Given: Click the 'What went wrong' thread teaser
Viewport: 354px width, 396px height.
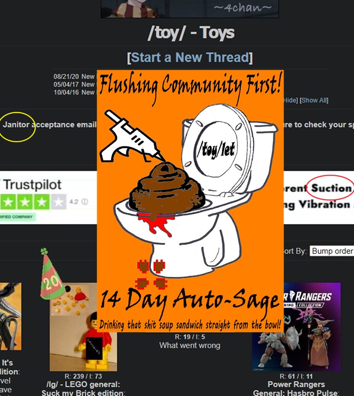Looking at the screenshot, I should coord(189,345).
